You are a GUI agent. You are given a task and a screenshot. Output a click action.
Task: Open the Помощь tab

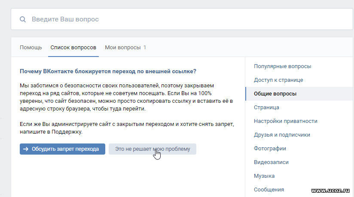coord(31,48)
